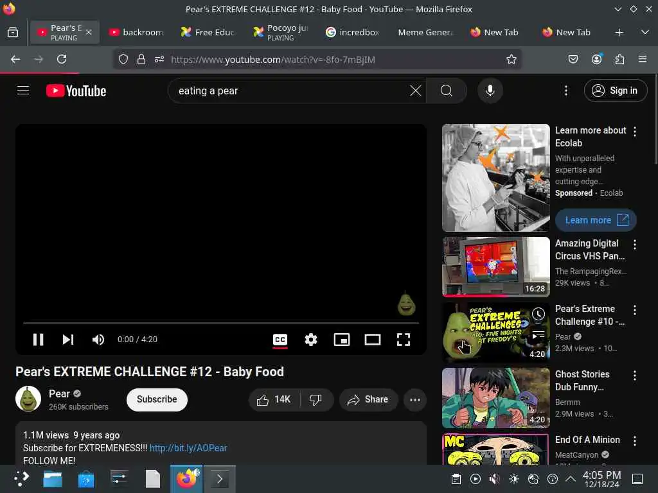Open Firefox extensions panel
Image resolution: width=658 pixels, height=493 pixels.
(619, 59)
